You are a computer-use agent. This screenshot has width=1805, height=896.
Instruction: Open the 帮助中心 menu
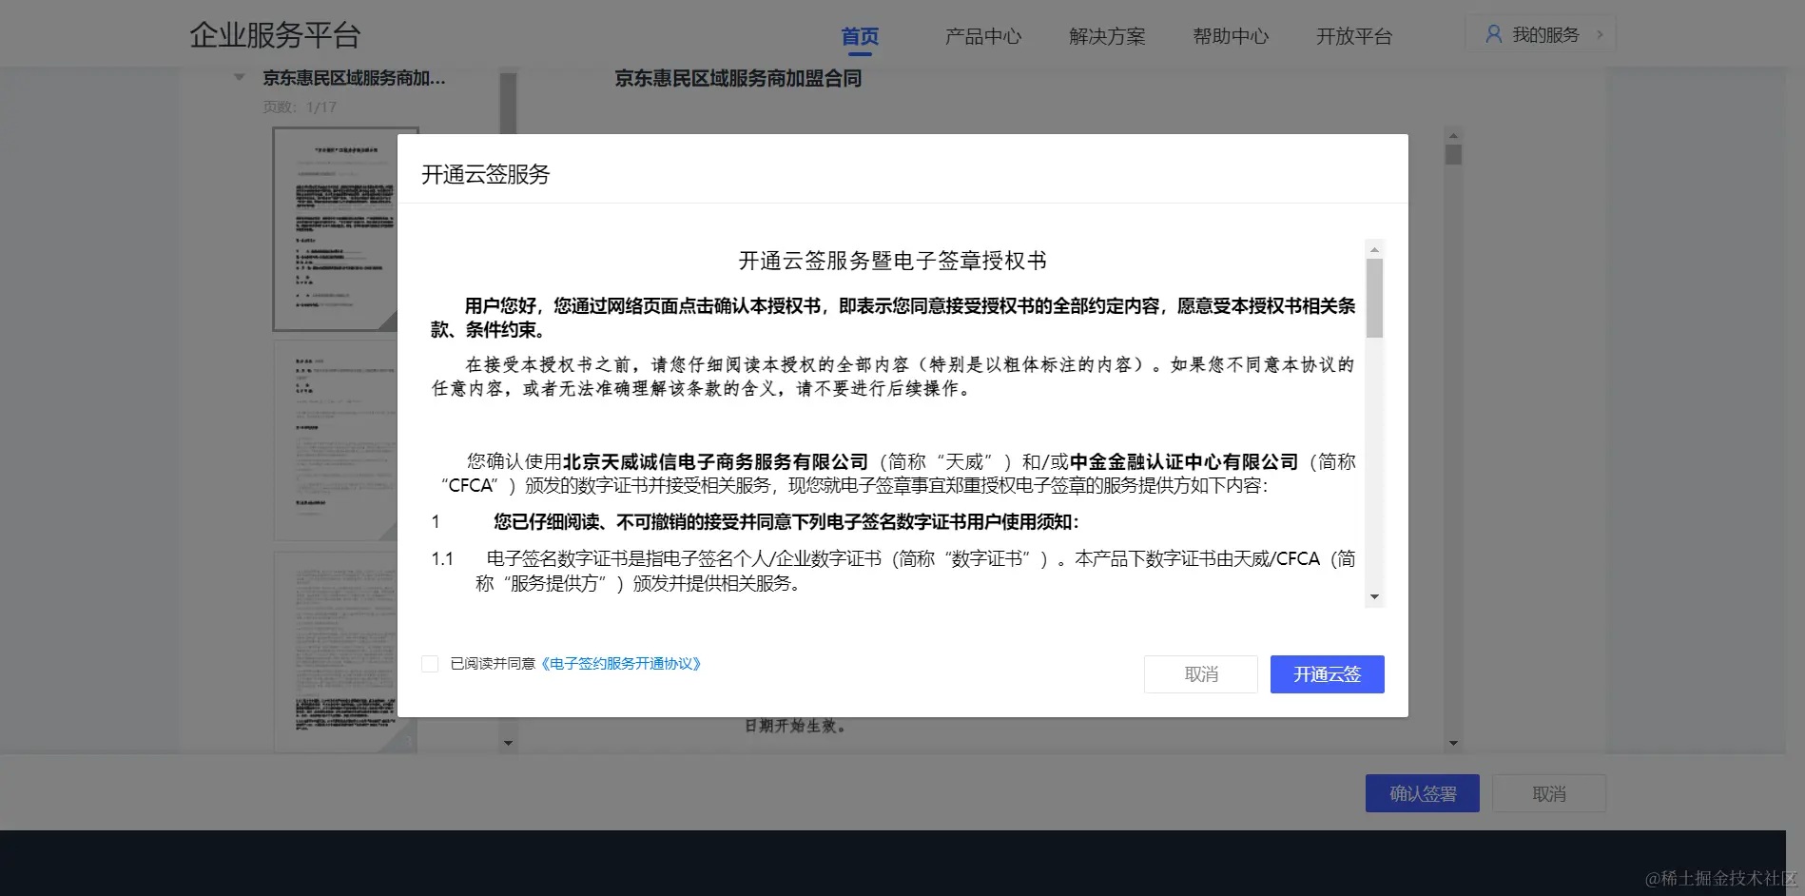pyautogui.click(x=1231, y=36)
